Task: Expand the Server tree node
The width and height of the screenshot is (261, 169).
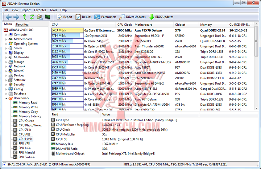Action: tap(6, 48)
